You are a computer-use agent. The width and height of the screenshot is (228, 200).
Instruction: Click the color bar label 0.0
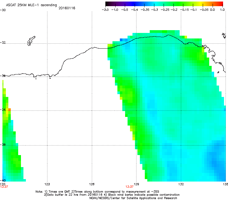[213, 10]
